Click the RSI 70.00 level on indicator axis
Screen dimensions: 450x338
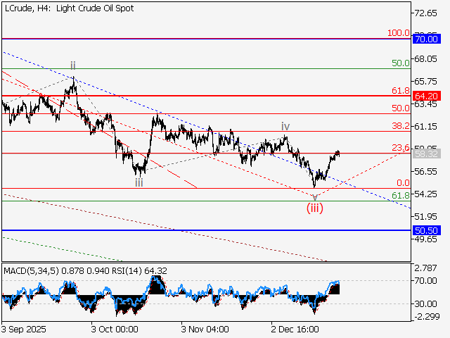tap(425, 281)
